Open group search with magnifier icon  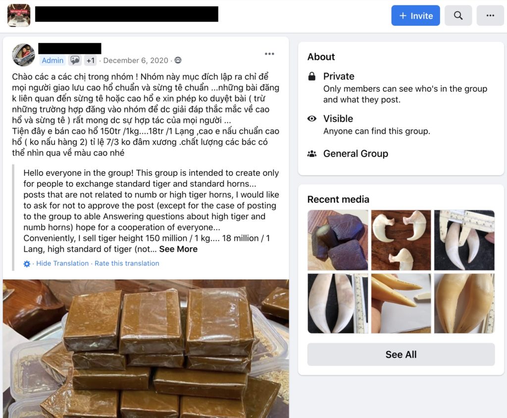458,15
